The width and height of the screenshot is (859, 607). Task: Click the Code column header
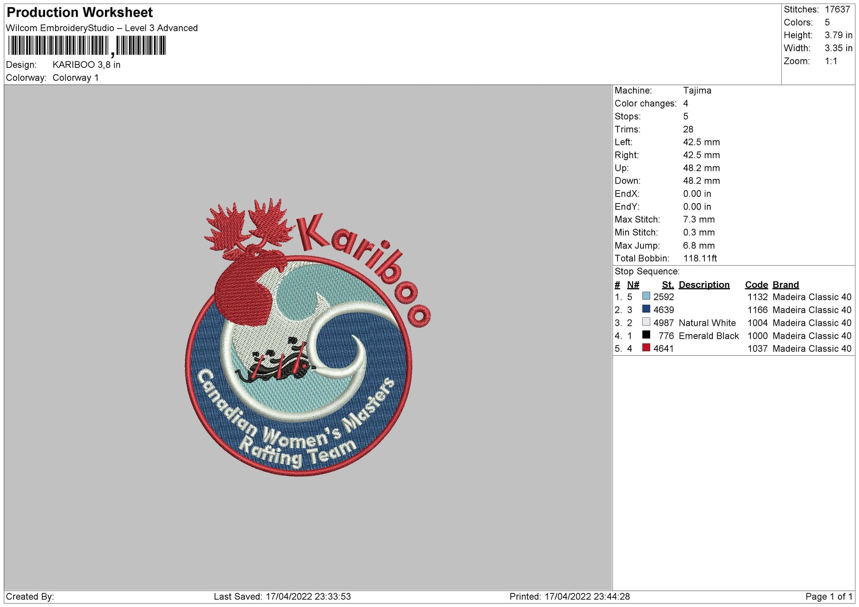tap(756, 285)
